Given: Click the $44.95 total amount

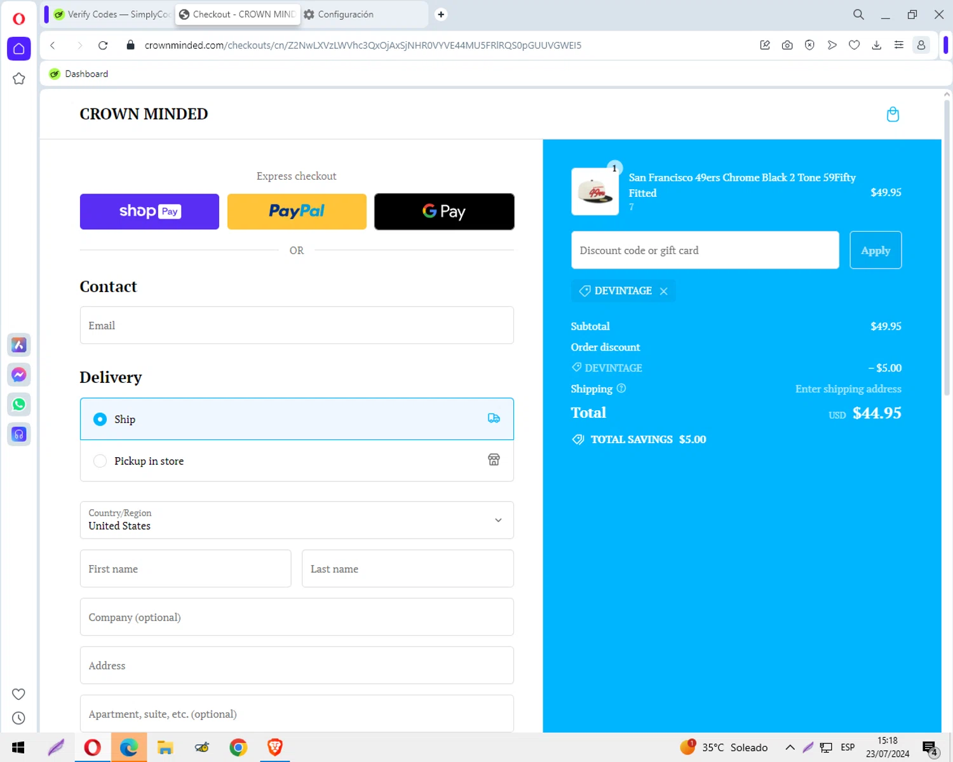Looking at the screenshot, I should 877,413.
